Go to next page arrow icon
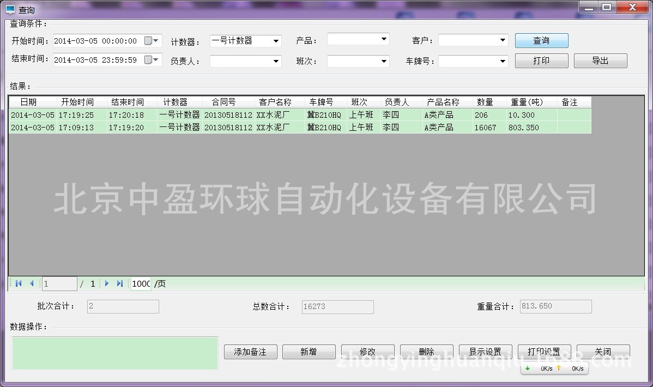This screenshot has width=653, height=387. pos(107,283)
